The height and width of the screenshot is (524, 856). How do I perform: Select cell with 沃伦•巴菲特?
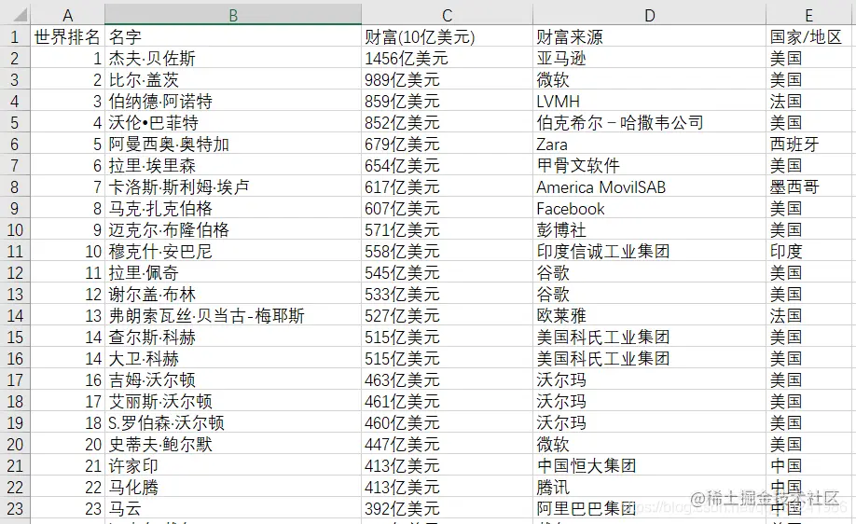(232, 122)
